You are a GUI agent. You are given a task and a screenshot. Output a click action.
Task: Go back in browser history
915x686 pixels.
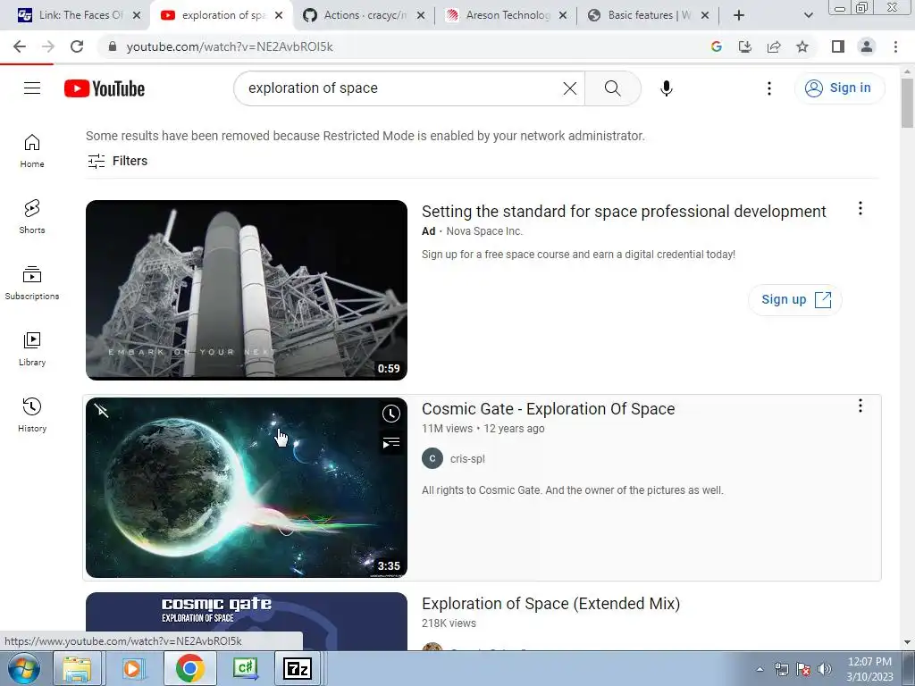(20, 46)
